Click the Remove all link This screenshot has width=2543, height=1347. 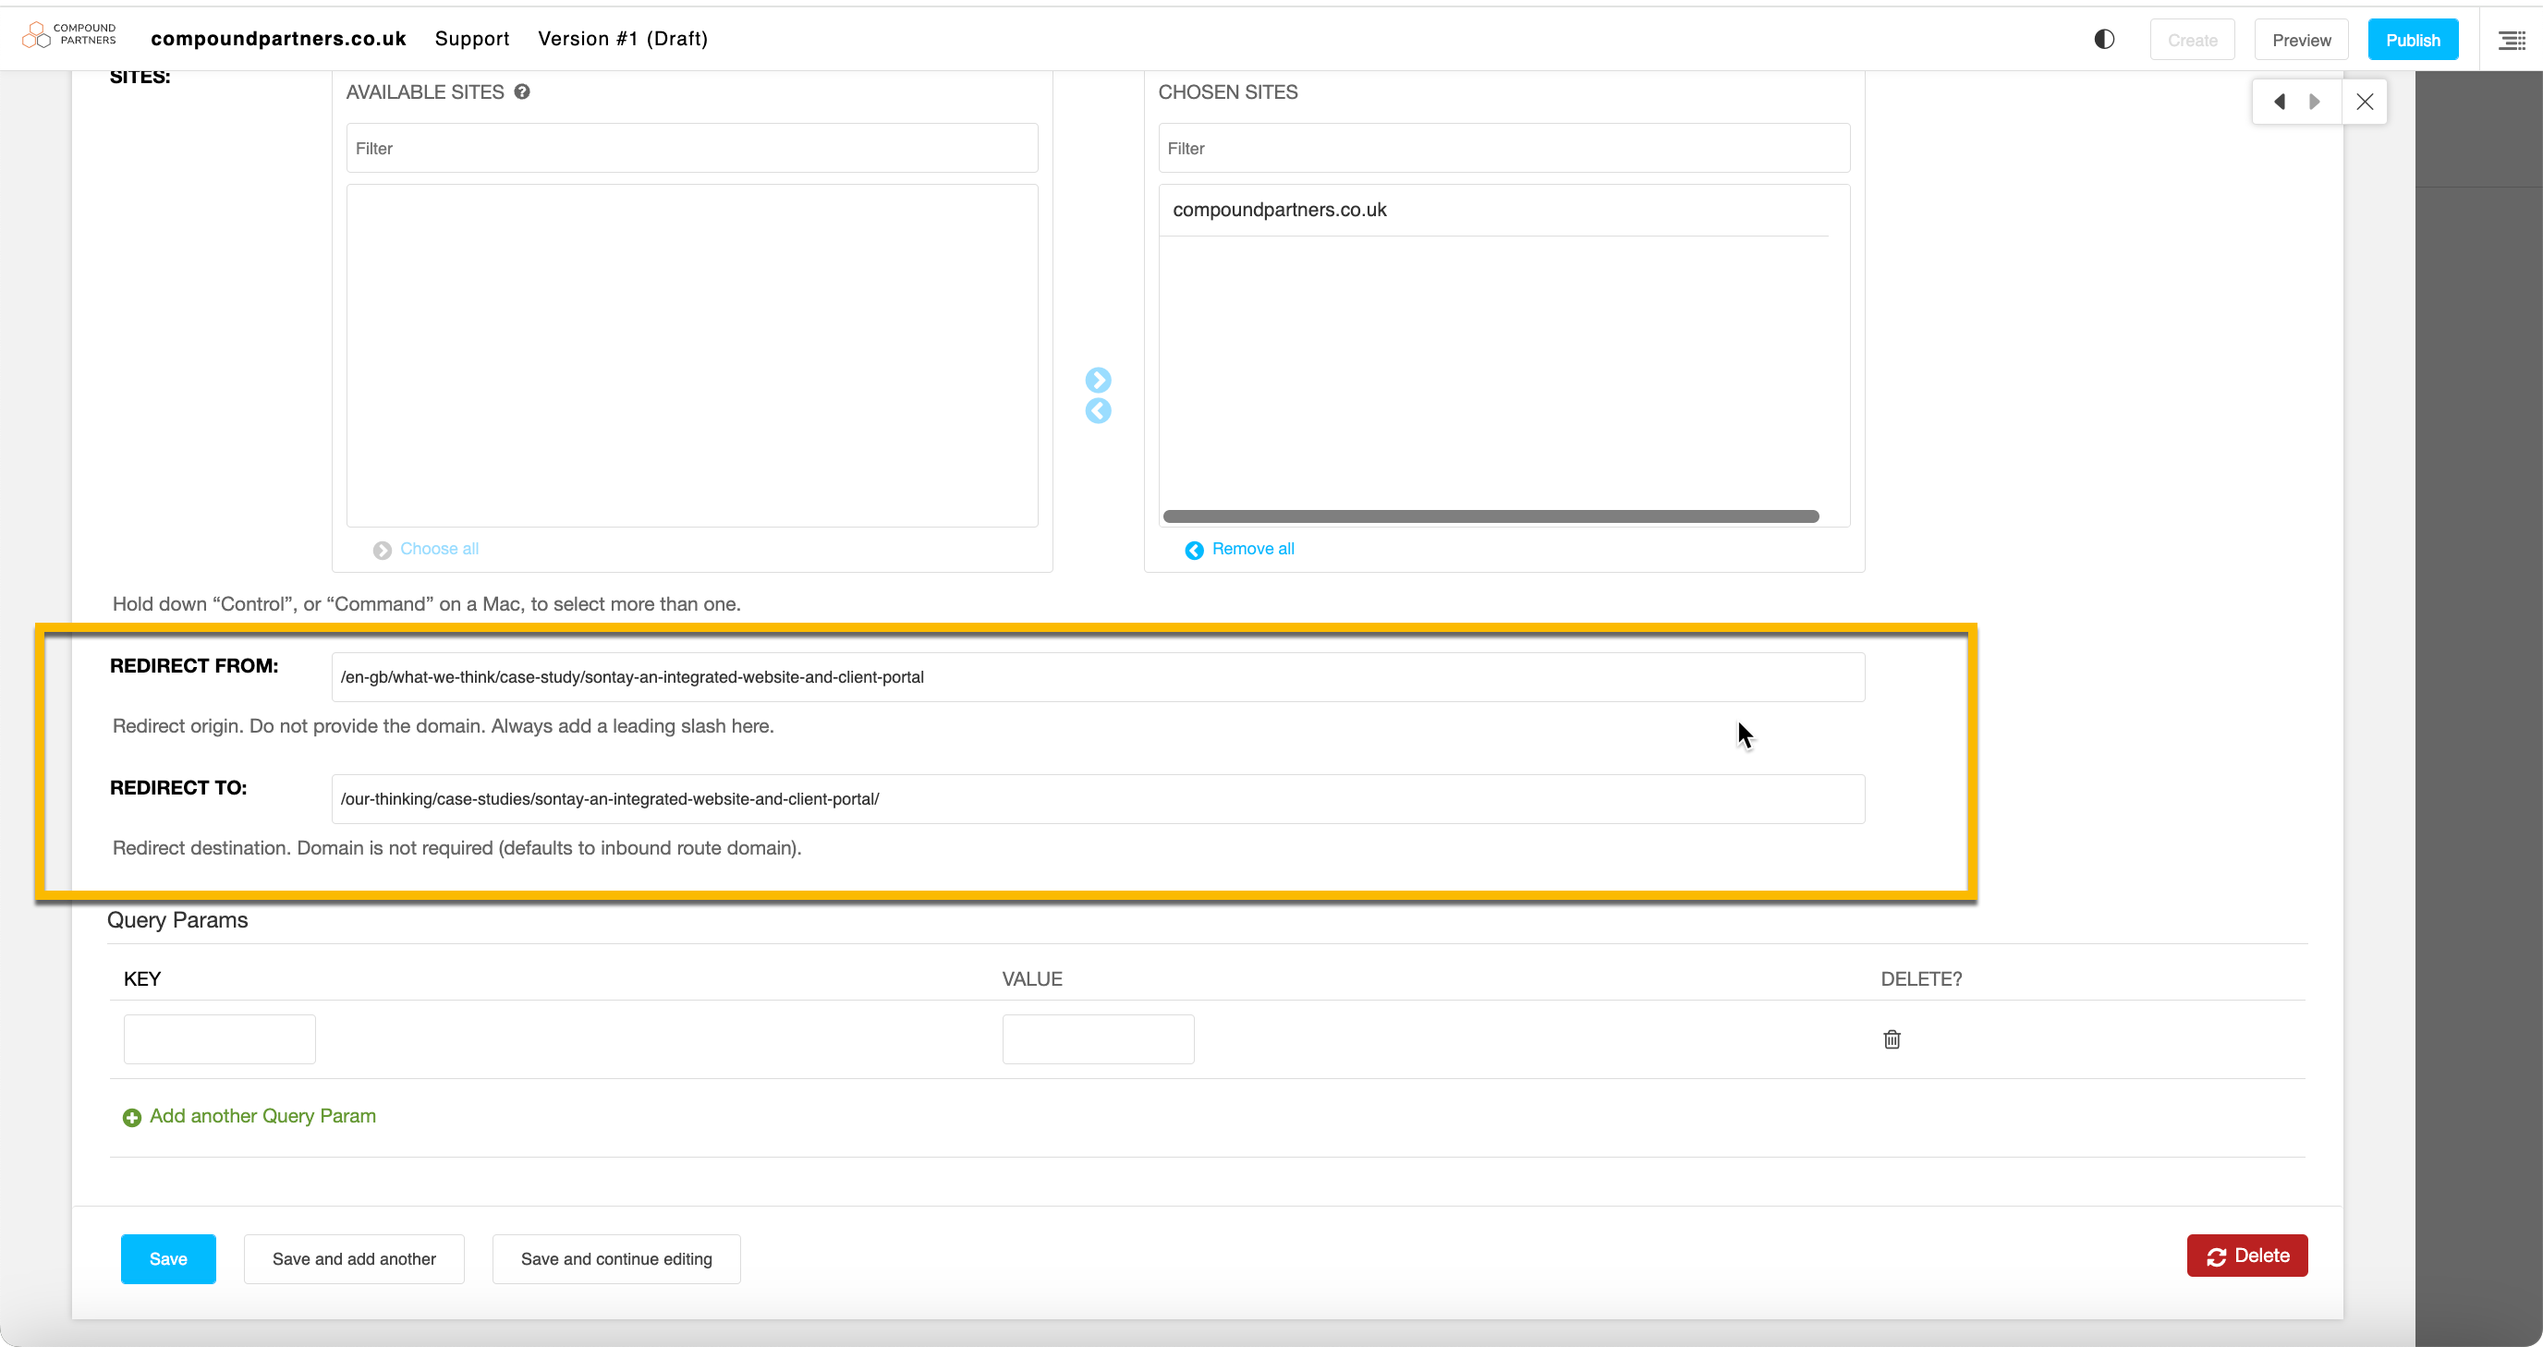pyautogui.click(x=1253, y=549)
